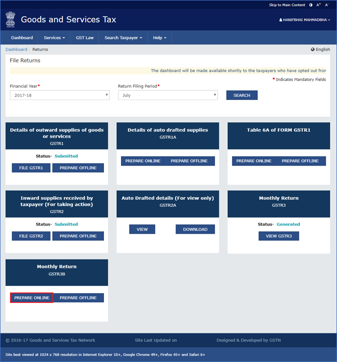Click PREPARE ONLINE under GSTR3B
This screenshot has height=362, width=337.
[x=31, y=298]
